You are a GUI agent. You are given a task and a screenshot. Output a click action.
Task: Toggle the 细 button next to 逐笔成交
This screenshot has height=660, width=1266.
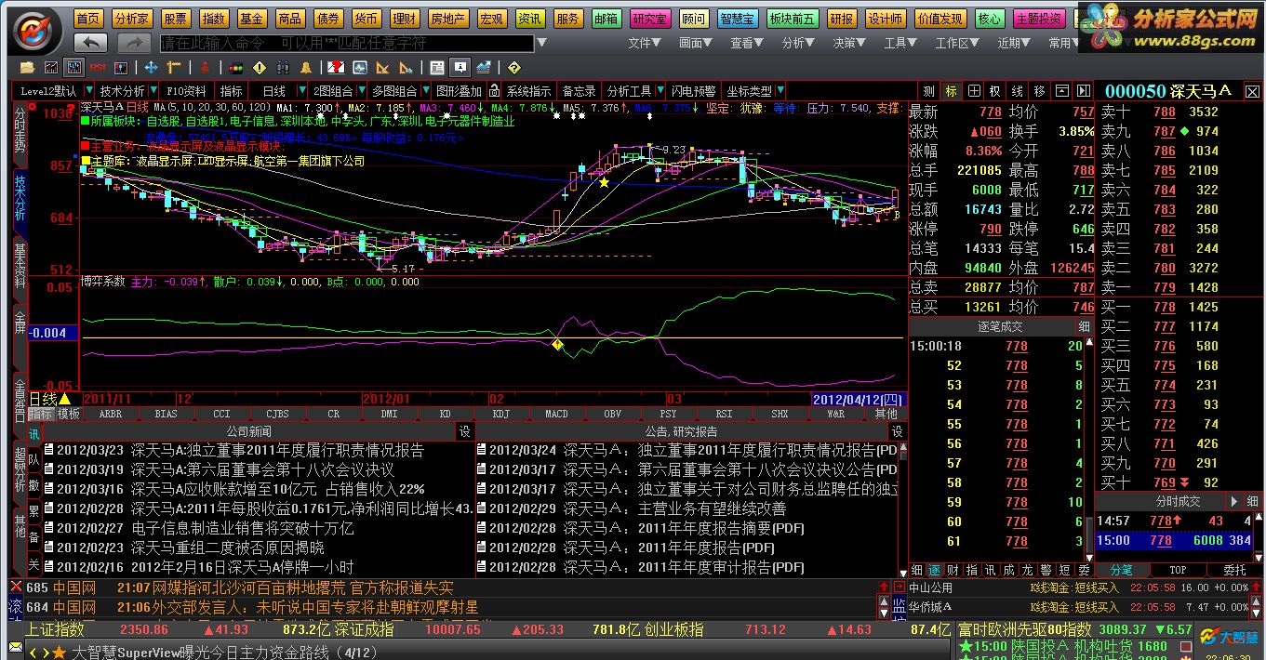click(1085, 326)
